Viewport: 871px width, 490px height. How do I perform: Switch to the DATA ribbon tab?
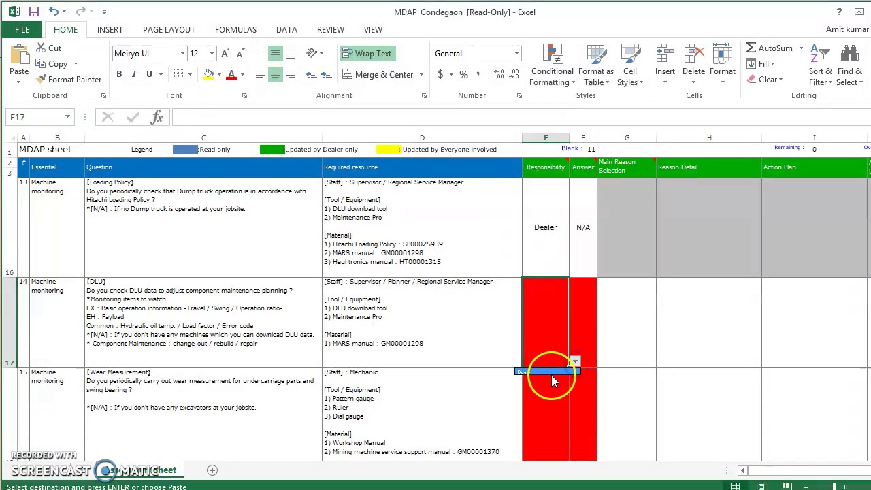pos(286,30)
